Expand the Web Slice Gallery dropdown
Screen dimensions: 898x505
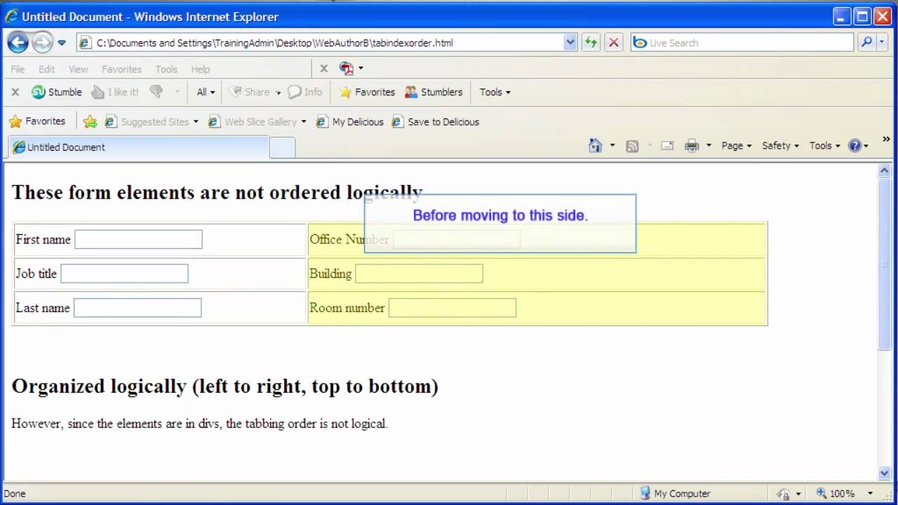pyautogui.click(x=304, y=121)
